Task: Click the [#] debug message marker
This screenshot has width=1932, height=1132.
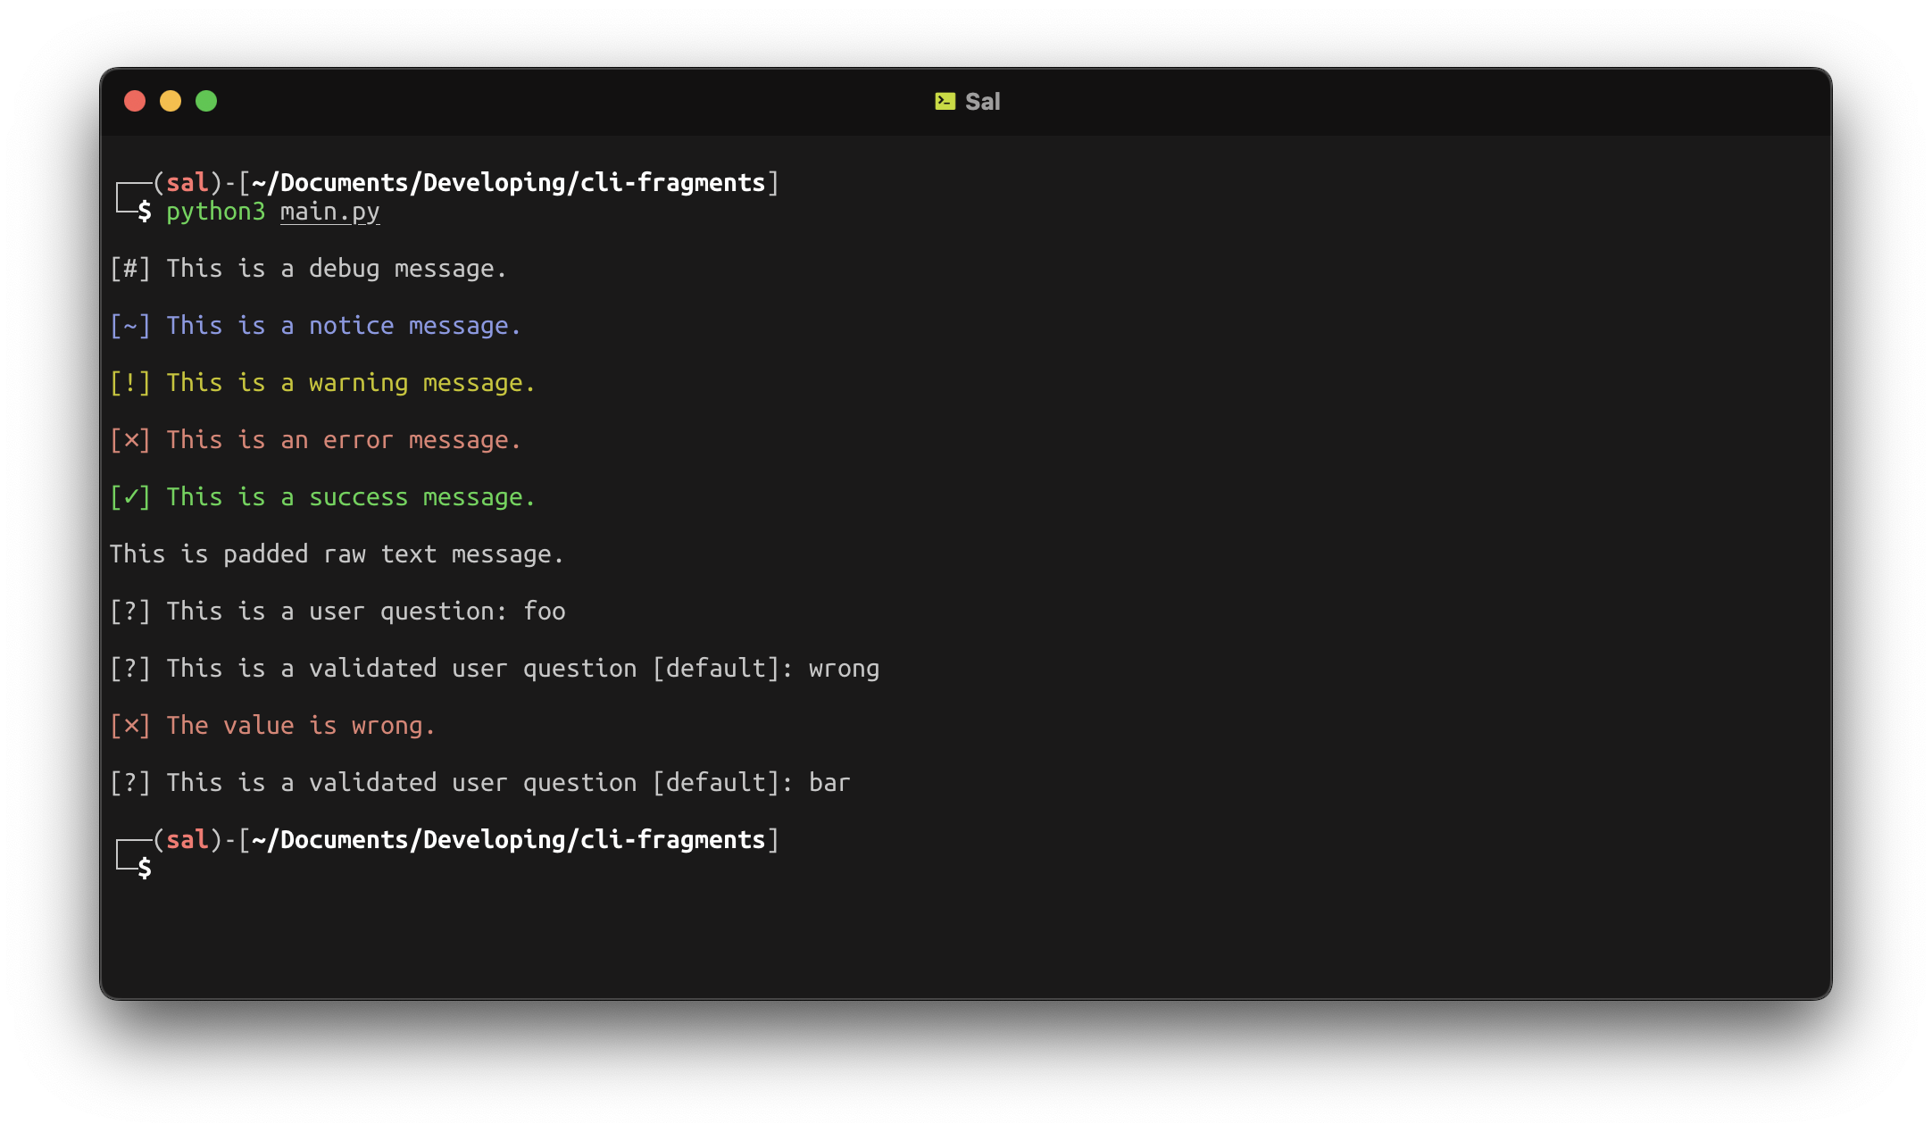Action: (x=130, y=269)
